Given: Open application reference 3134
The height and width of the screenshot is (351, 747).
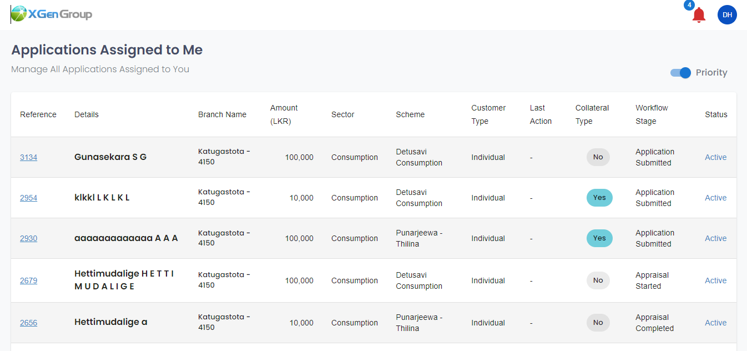Looking at the screenshot, I should (28, 157).
